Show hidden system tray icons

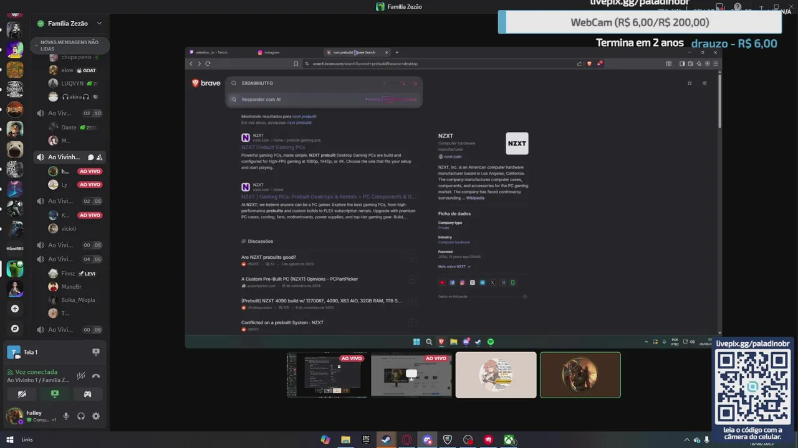[687, 440]
